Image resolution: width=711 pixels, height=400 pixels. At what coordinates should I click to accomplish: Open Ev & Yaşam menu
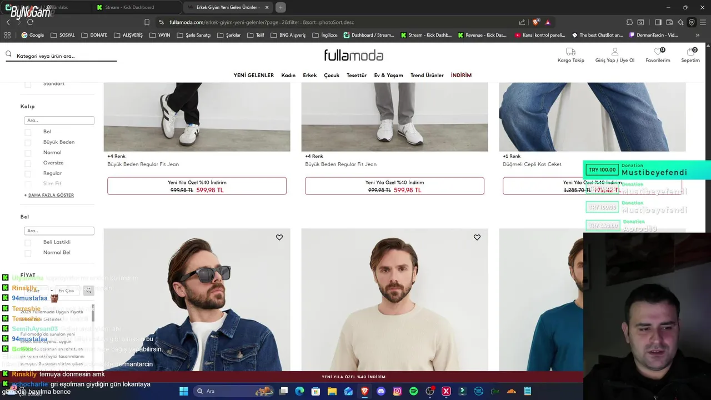(388, 76)
